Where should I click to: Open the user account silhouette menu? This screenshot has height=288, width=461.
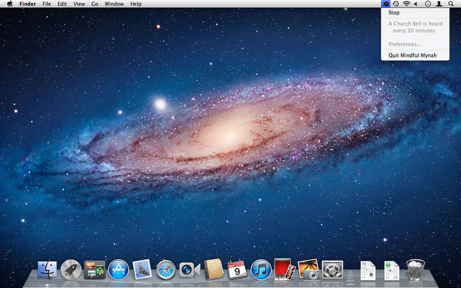click(x=439, y=4)
